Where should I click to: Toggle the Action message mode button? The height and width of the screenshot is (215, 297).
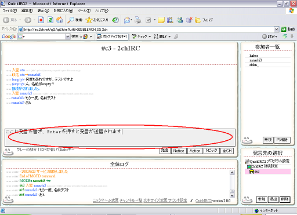coord(195,151)
